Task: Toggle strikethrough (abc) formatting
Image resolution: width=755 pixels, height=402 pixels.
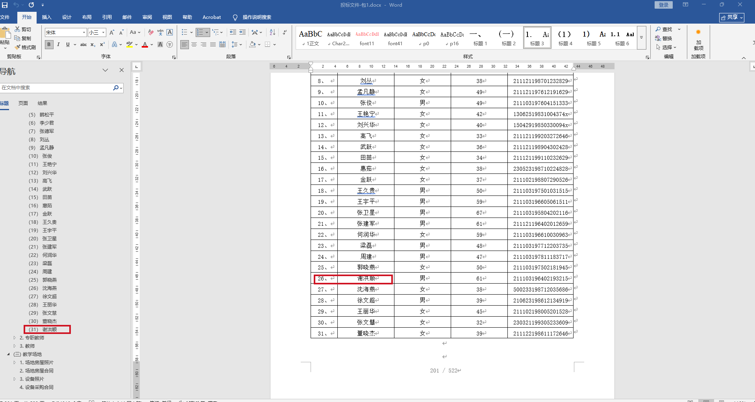Action: click(x=83, y=44)
